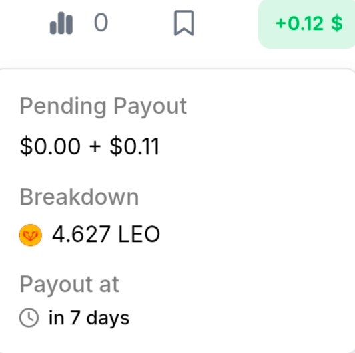Image resolution: width=355 pixels, height=353 pixels.
Task: Toggle the +0.12 $ payout badge
Action: pos(306,23)
